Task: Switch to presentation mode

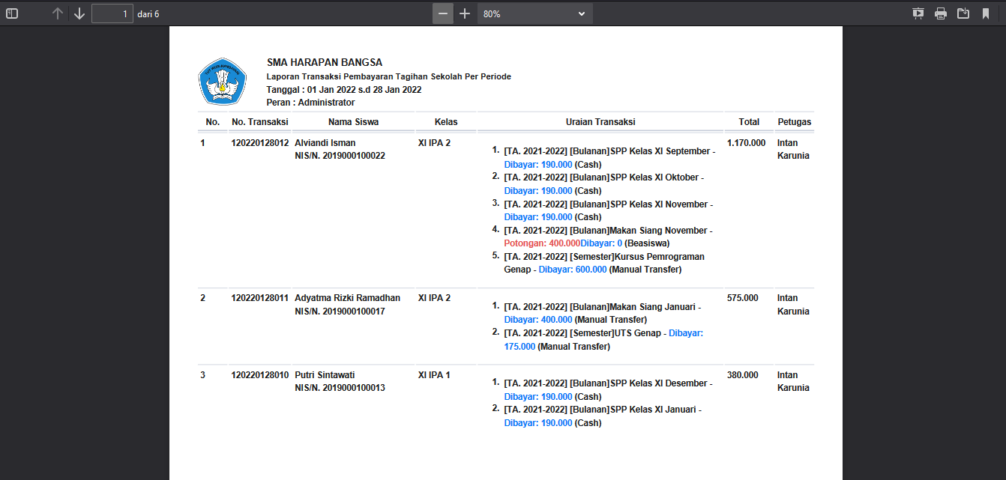Action: (x=918, y=13)
